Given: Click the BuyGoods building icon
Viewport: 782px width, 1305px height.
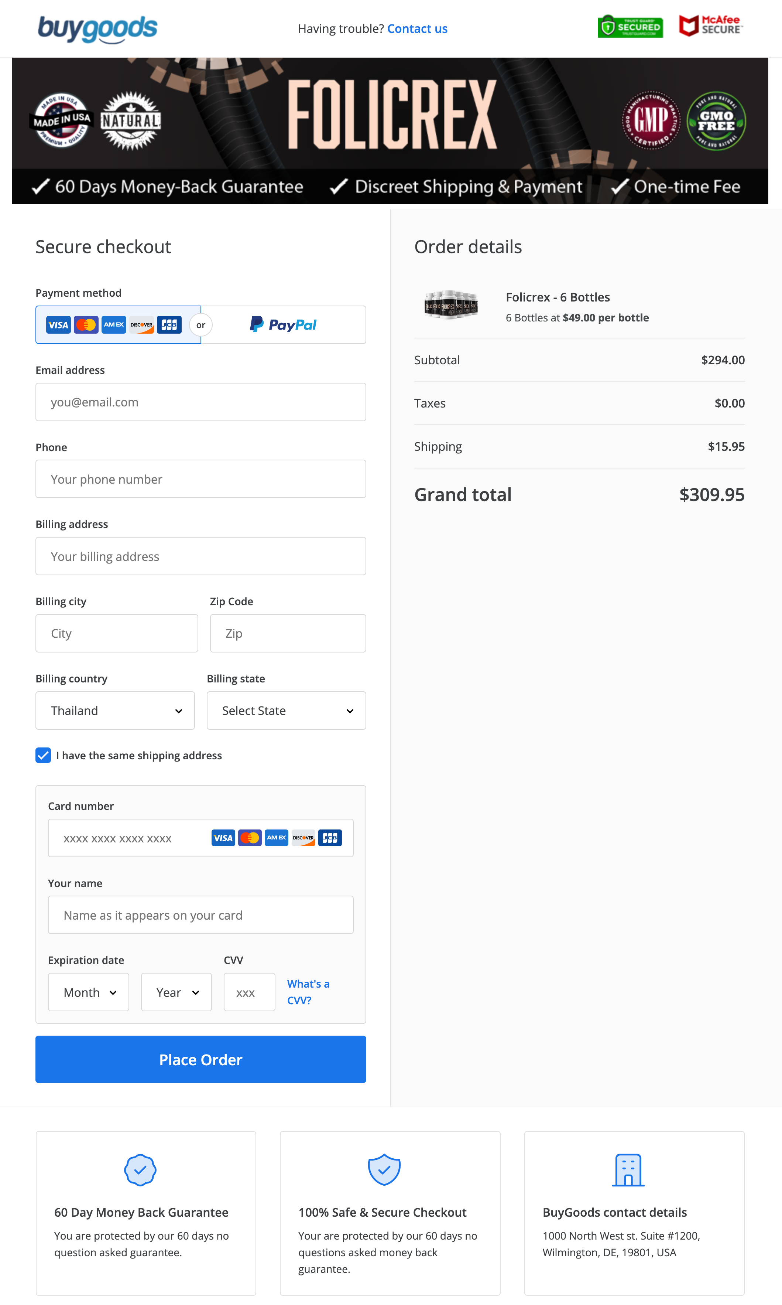Looking at the screenshot, I should (x=628, y=1170).
